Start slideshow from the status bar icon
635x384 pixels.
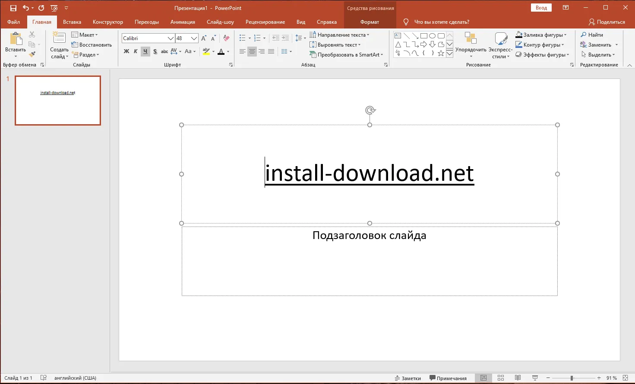pos(535,378)
